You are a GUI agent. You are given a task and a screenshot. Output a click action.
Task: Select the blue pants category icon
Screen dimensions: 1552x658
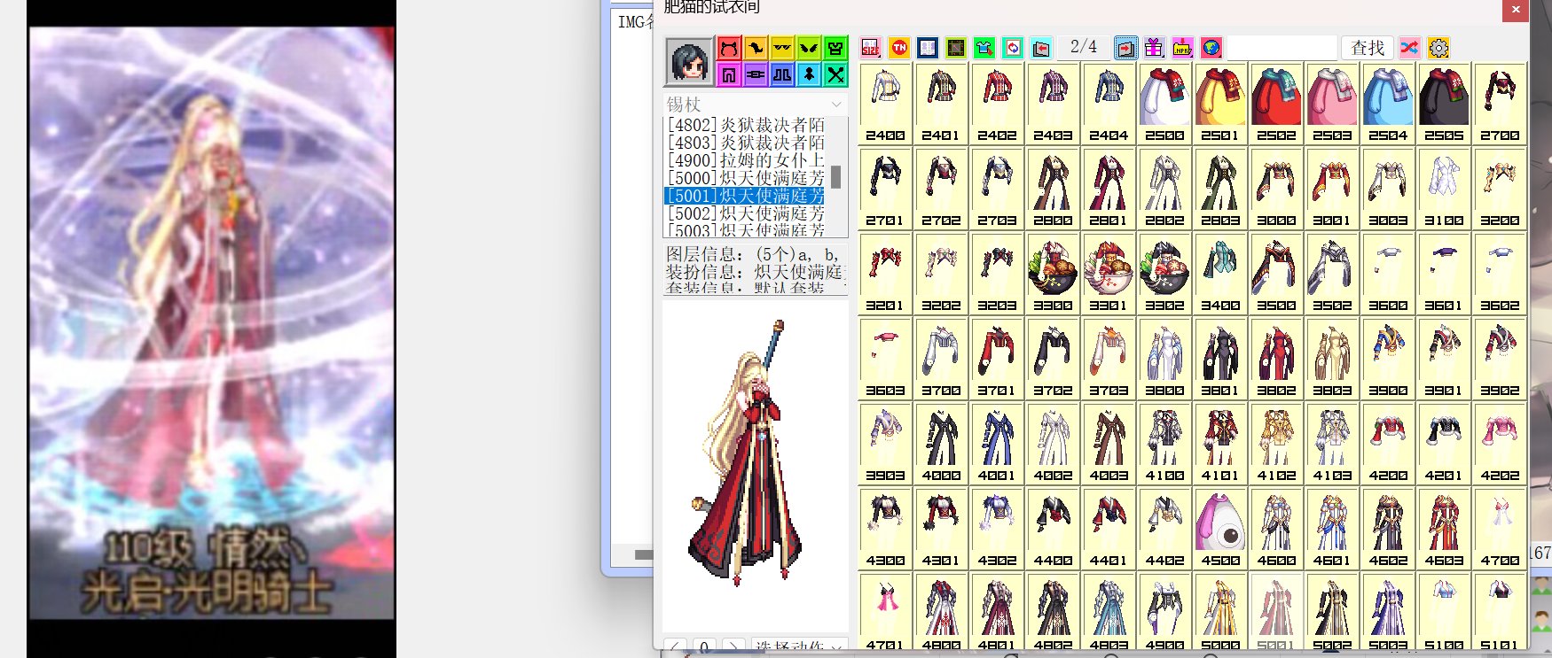(x=782, y=74)
